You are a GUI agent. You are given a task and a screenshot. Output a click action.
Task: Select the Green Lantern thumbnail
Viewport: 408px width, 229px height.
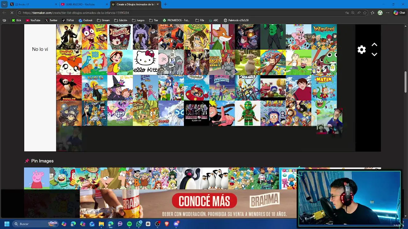(273, 37)
